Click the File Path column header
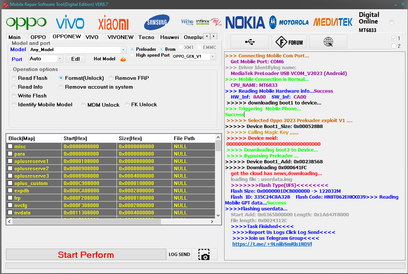The height and width of the screenshot is (274, 408). 193,138
